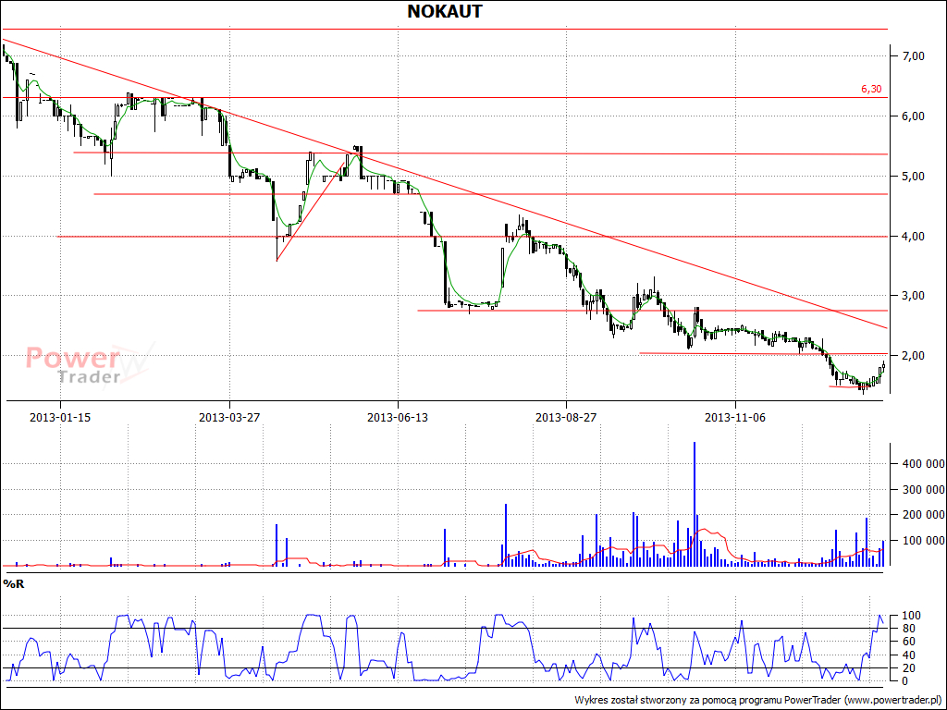Click the PowerTrader credit text at bottom

pos(758,701)
